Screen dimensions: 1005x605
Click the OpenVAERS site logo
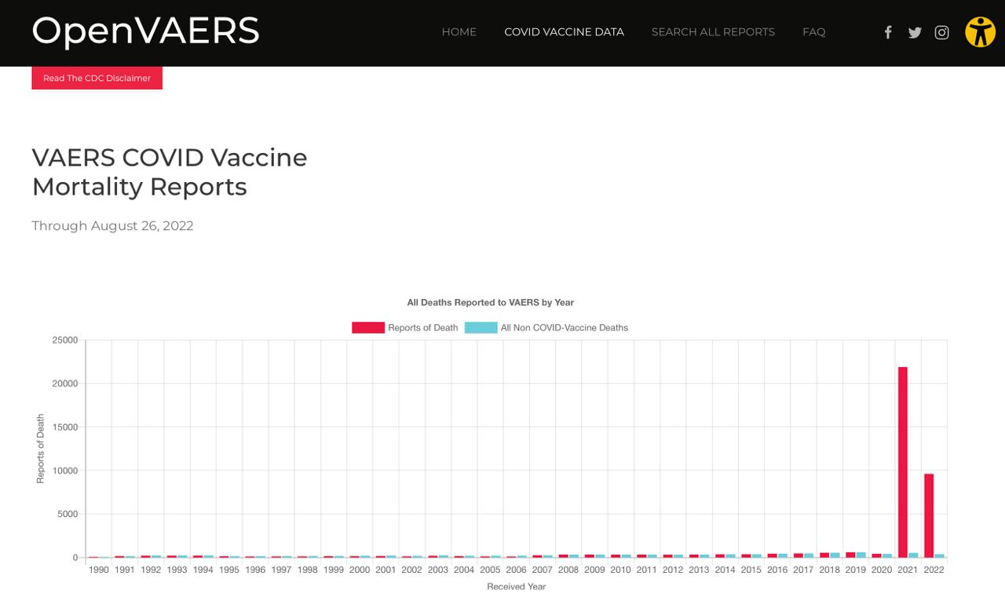point(145,31)
